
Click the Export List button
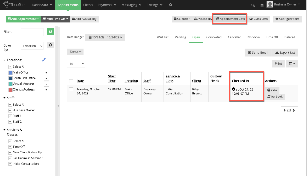285,52
